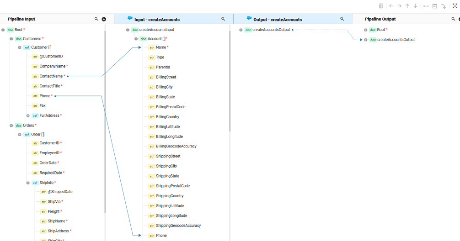Search in Pipeline Input panel
The image size is (460, 241).
coord(96,19)
